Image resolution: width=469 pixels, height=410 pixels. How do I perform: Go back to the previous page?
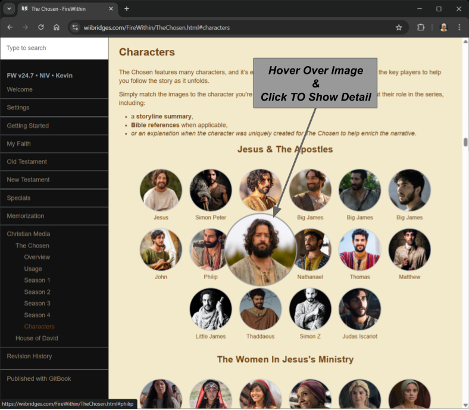coord(10,27)
